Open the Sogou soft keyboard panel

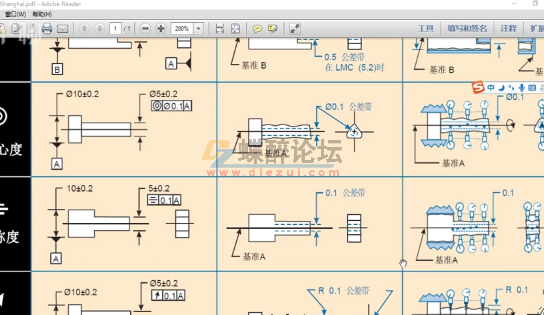pyautogui.click(x=532, y=88)
